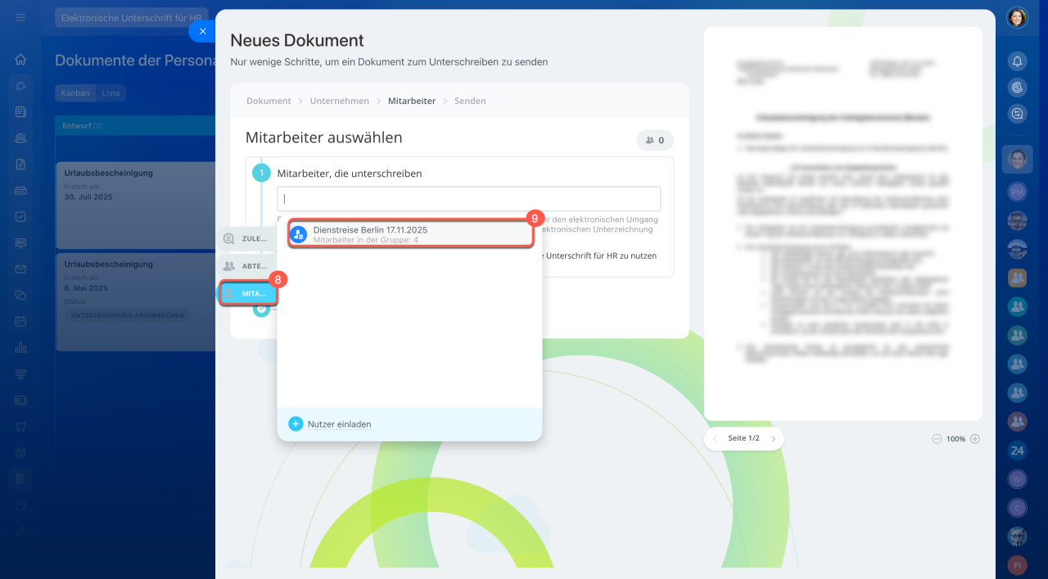Click the Dokument breadcrumb step
Viewport: 1048px width, 579px height.
(x=269, y=101)
